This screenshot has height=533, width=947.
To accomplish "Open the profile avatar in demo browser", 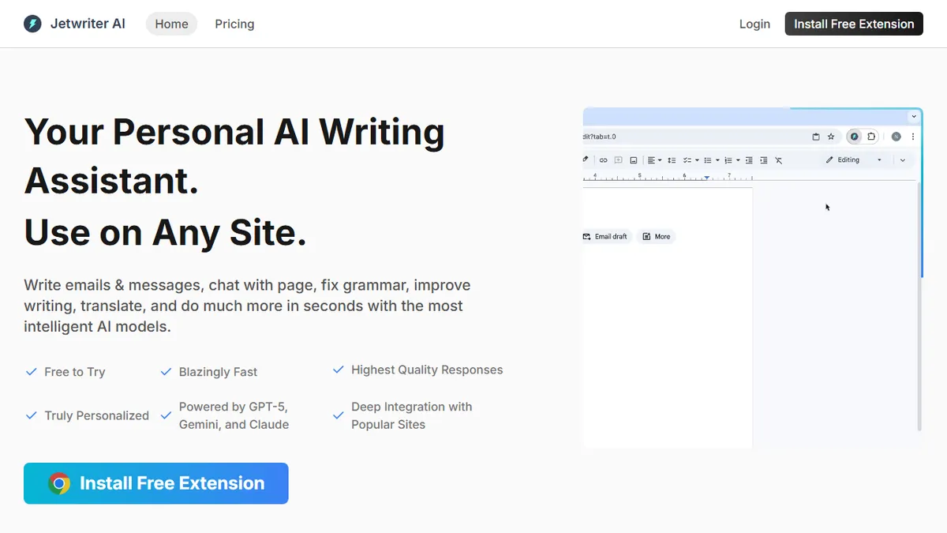I will coord(896,137).
